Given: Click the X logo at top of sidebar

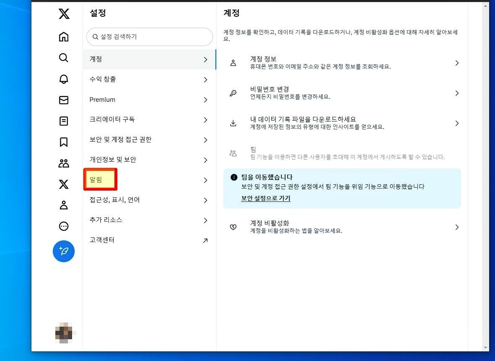Looking at the screenshot, I should pos(64,14).
